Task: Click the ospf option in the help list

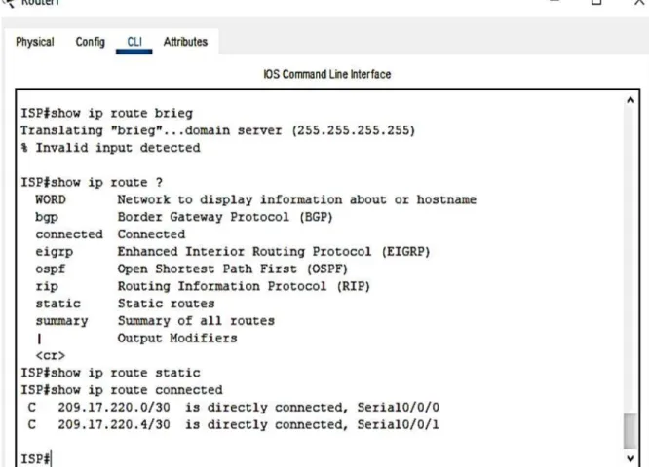Action: [51, 269]
